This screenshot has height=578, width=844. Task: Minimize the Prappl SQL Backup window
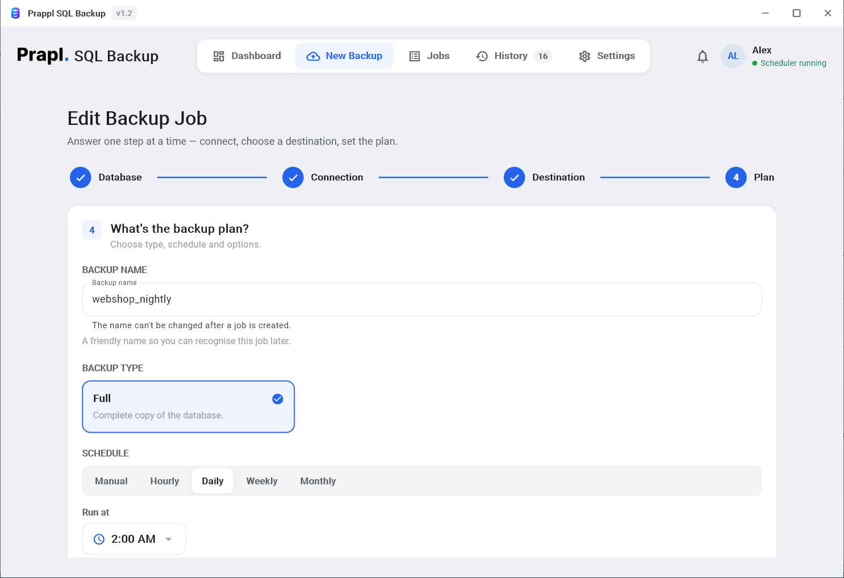766,13
